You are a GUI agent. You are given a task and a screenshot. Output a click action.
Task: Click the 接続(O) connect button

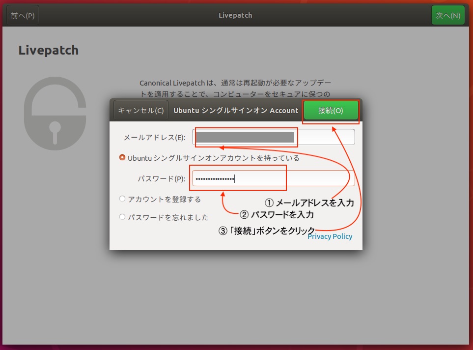pos(331,111)
